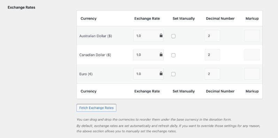
Task: Click the Euro markup field
Action: [252, 74]
